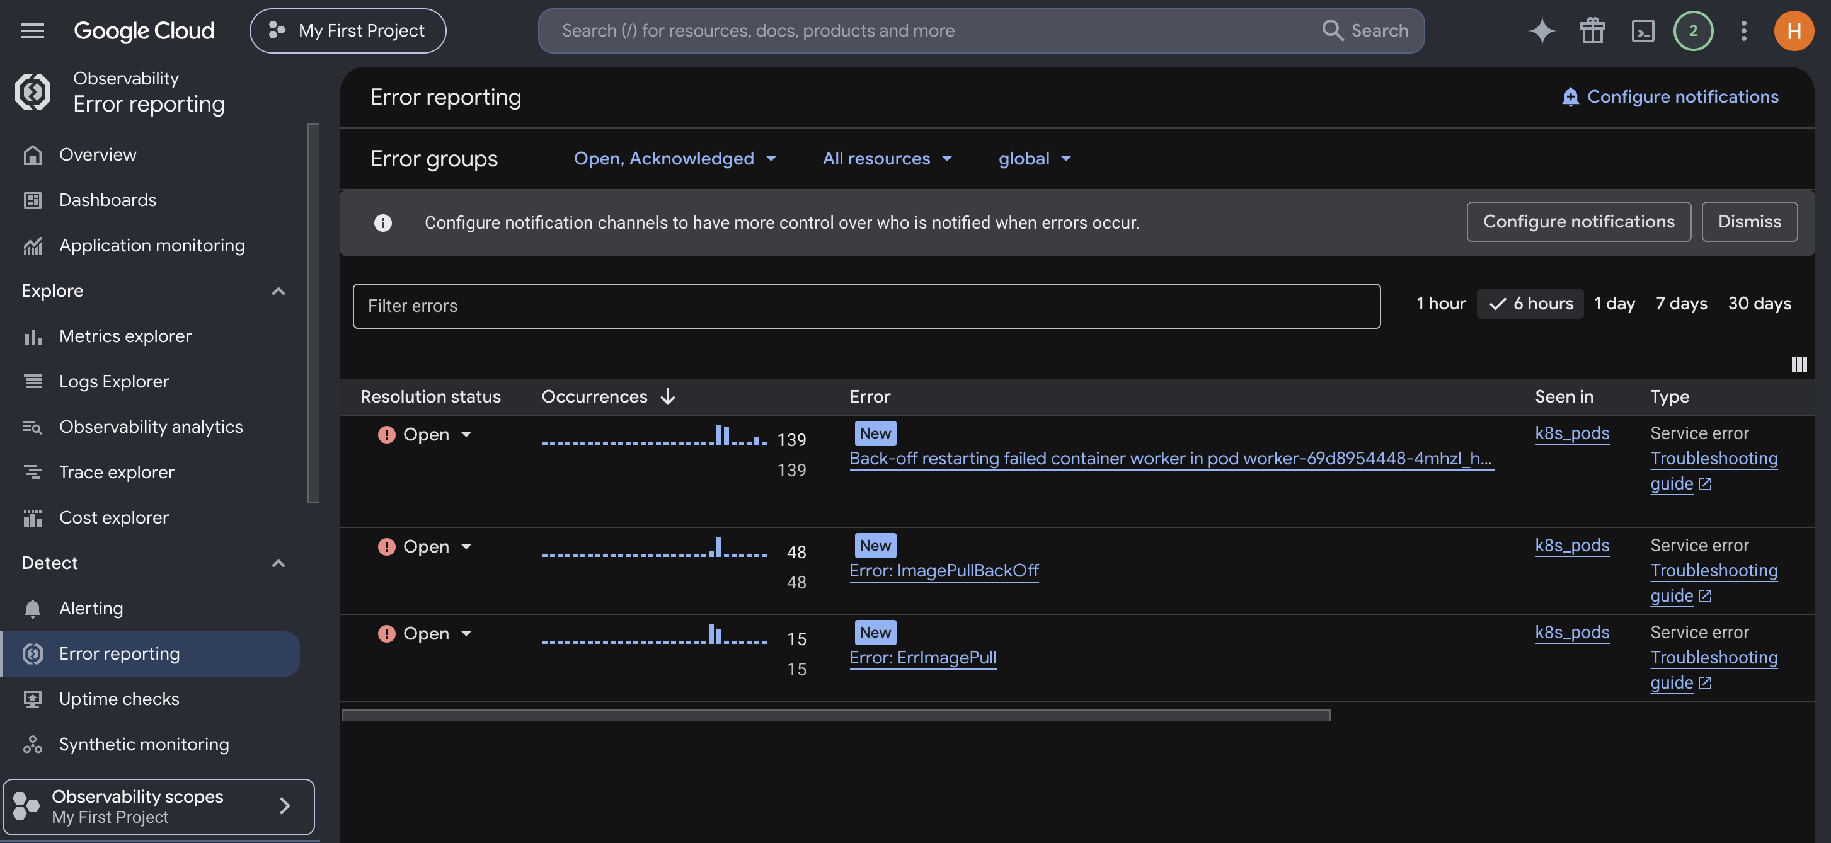The width and height of the screenshot is (1831, 843).
Task: Select the 6 hours time range
Action: coord(1530,304)
